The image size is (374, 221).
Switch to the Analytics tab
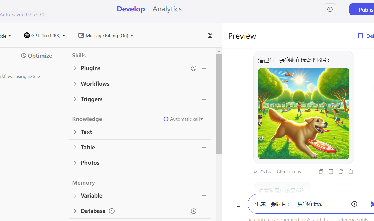167,9
